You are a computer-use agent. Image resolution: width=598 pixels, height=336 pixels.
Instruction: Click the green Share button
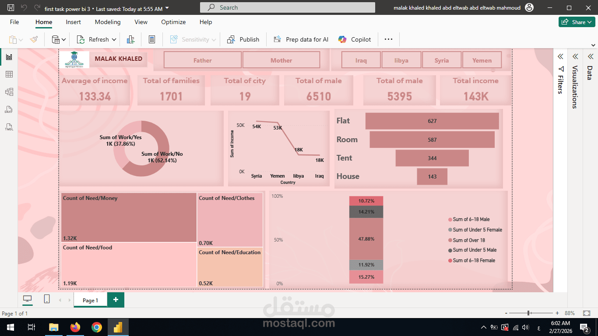[577, 22]
